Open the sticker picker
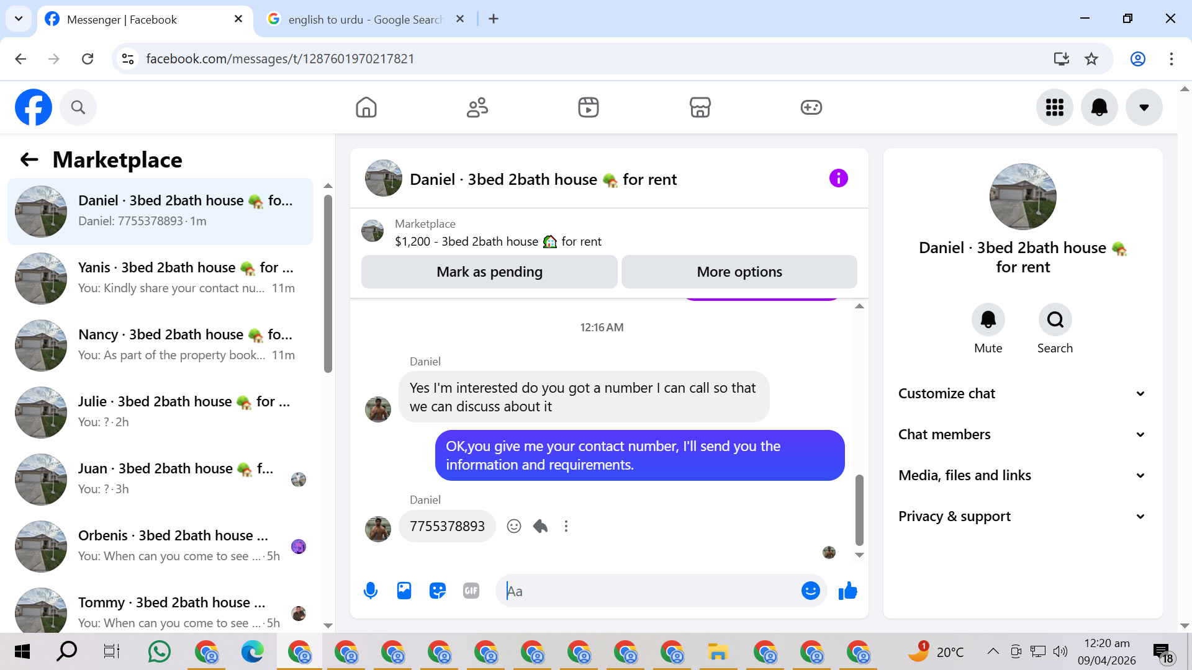 pos(438,591)
